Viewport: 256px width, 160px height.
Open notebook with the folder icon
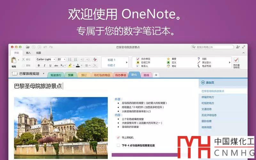click(x=28, y=47)
